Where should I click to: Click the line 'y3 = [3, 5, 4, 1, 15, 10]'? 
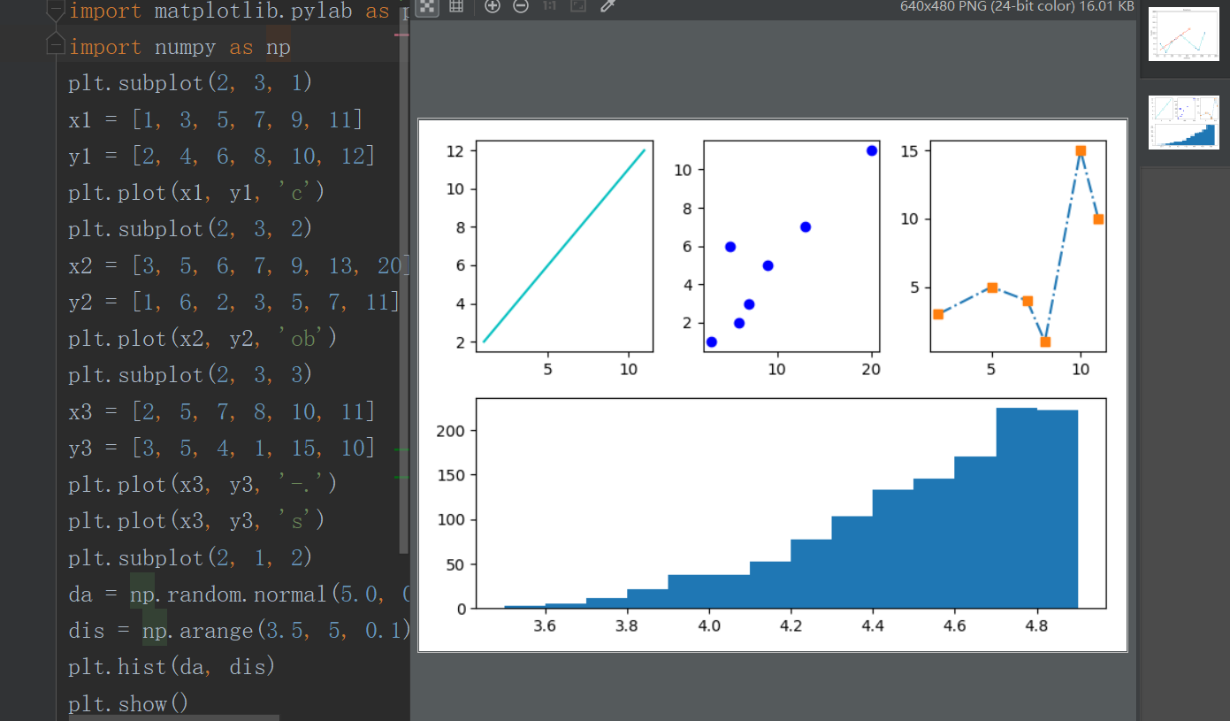coord(222,448)
